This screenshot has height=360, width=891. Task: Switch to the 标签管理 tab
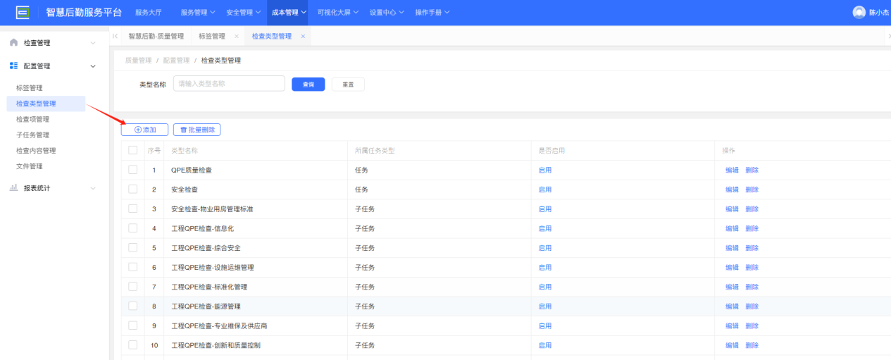pos(212,36)
